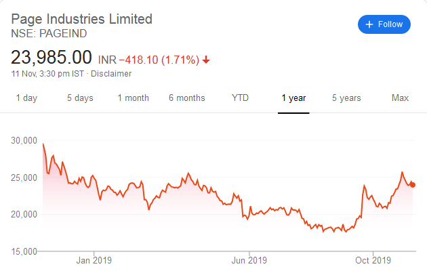427x273 pixels.
Task: Click the 23,985.00 stock price
Action: point(51,57)
